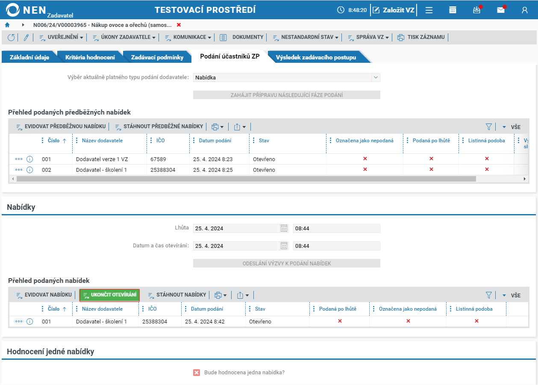Click filter icon in předběžných nabídek table

pos(489,127)
